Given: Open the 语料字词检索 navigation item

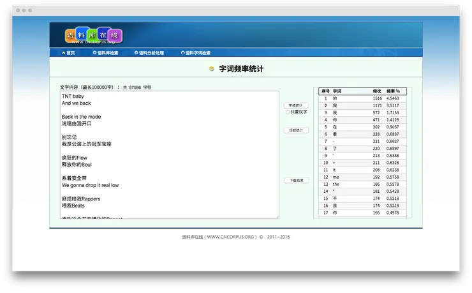Looking at the screenshot, I should [x=196, y=53].
